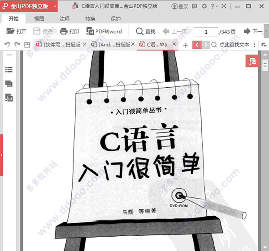
Task: Go to next page arrow button
Action: click(253, 31)
